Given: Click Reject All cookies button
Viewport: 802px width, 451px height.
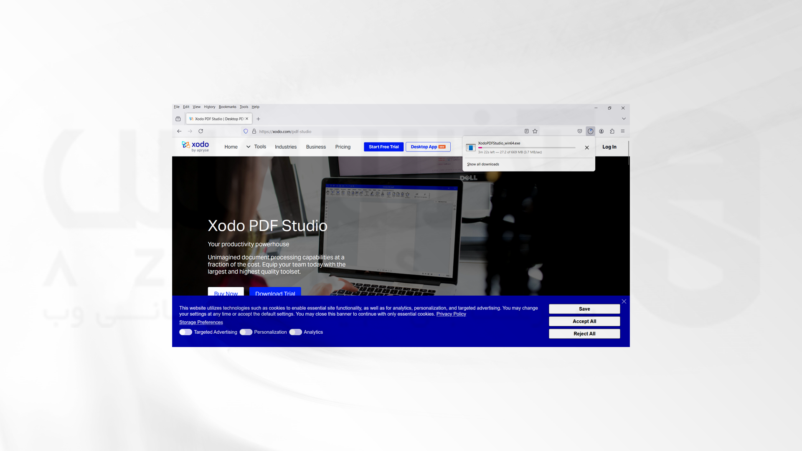Looking at the screenshot, I should (584, 334).
